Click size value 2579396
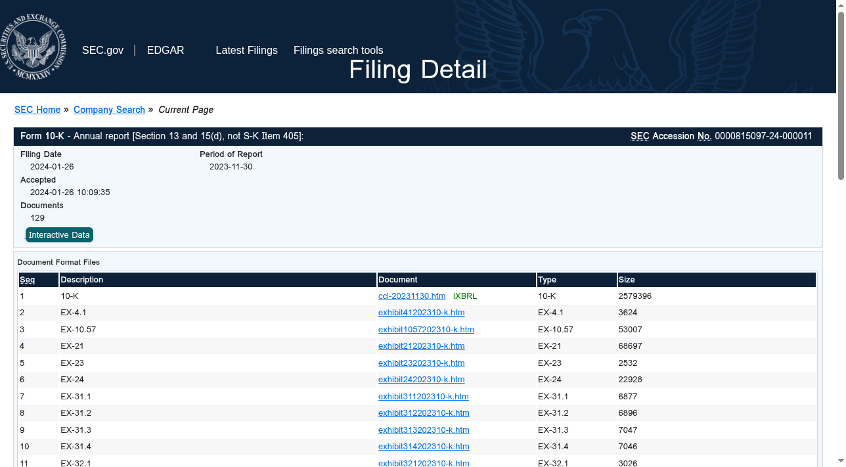Image resolution: width=846 pixels, height=467 pixels. pos(634,296)
